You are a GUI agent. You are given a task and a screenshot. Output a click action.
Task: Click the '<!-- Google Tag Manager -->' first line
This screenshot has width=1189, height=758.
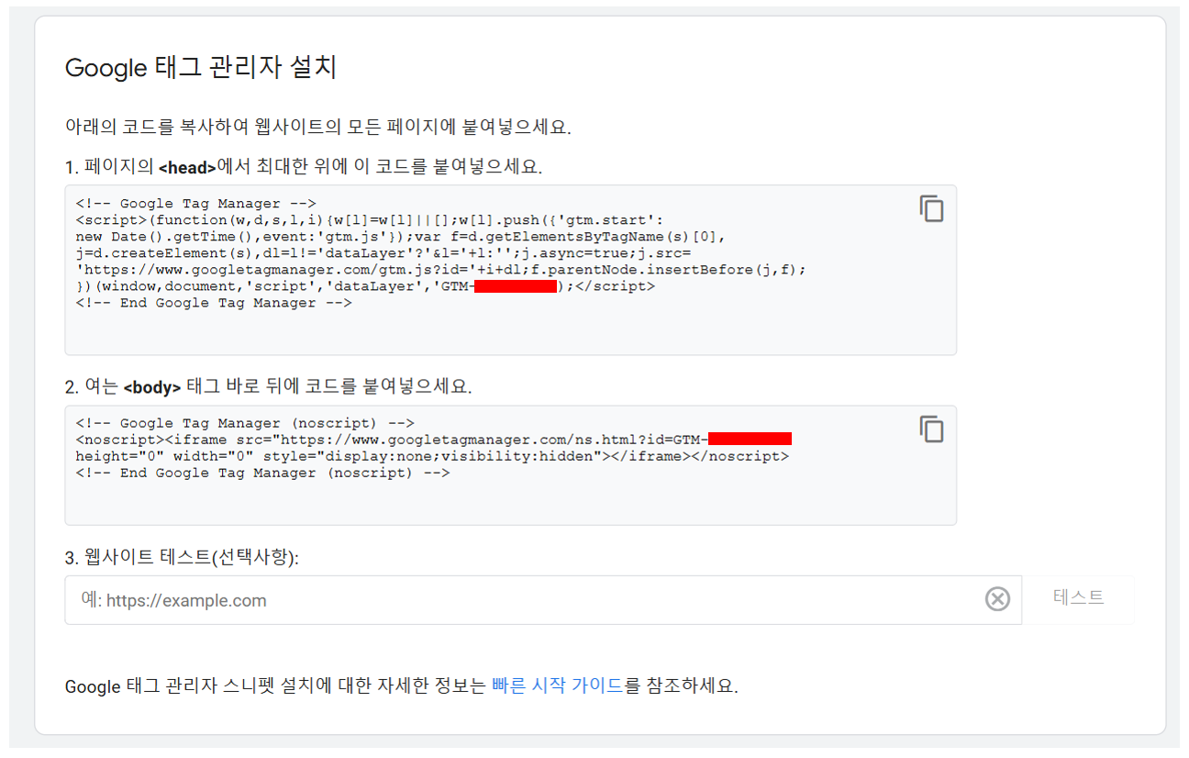click(x=196, y=204)
